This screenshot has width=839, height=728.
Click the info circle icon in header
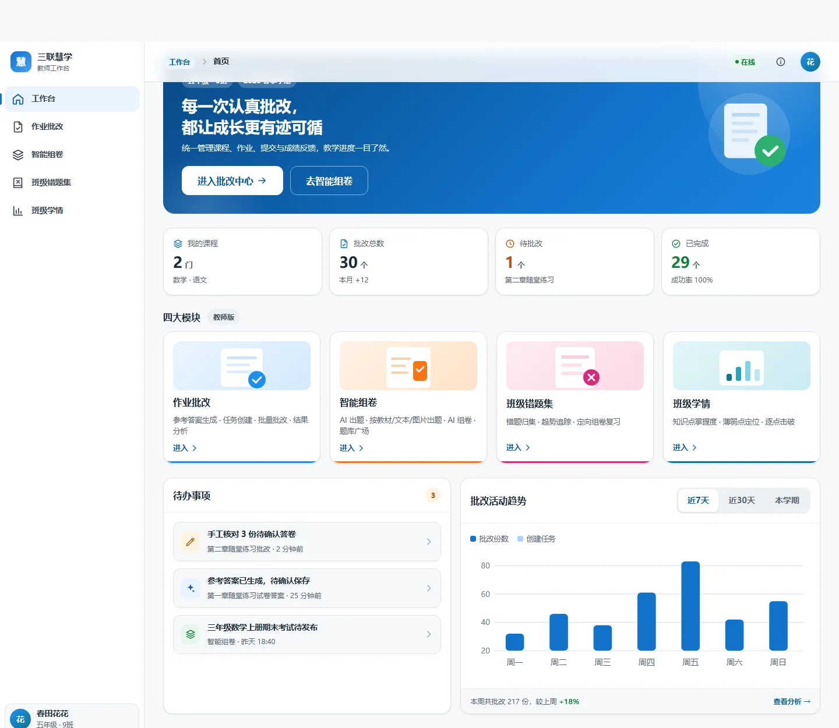[781, 62]
